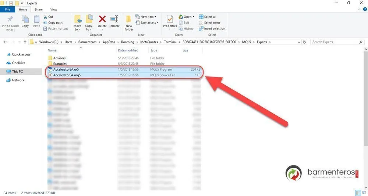Image resolution: width=368 pixels, height=196 pixels.
Task: Click AppData in the address bar
Action: pos(109,42)
